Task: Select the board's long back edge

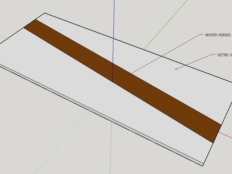Action: (x=135, y=48)
